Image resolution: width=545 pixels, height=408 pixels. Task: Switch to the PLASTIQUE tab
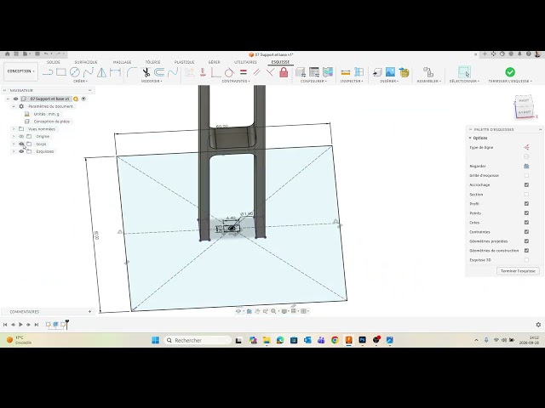click(184, 62)
